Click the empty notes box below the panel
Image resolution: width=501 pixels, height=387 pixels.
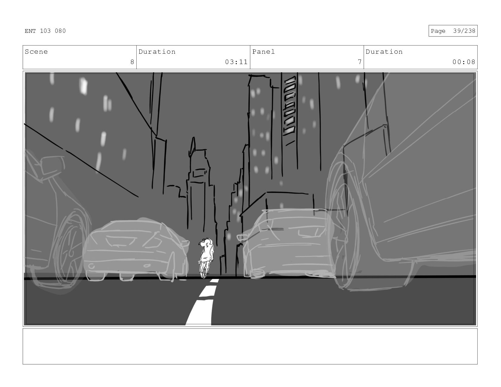(250, 346)
